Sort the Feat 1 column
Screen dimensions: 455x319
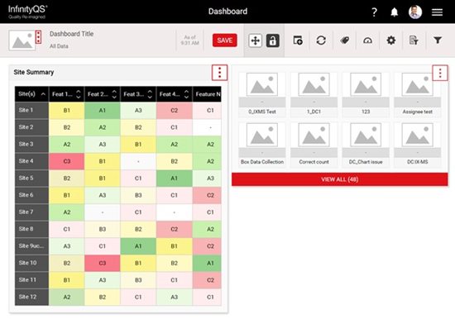pos(79,94)
